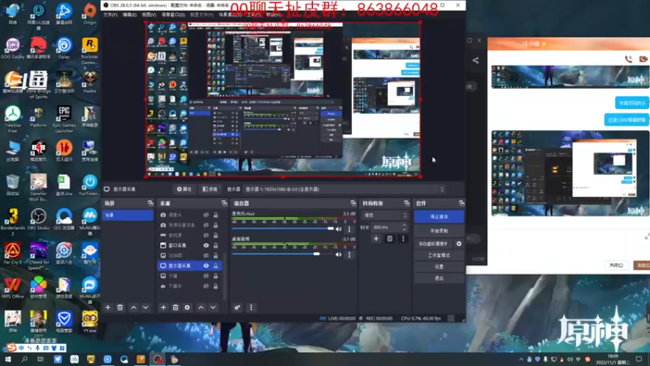Add a new source with Sources panel plus icon
Image resolution: width=650 pixels, height=366 pixels.
[163, 307]
